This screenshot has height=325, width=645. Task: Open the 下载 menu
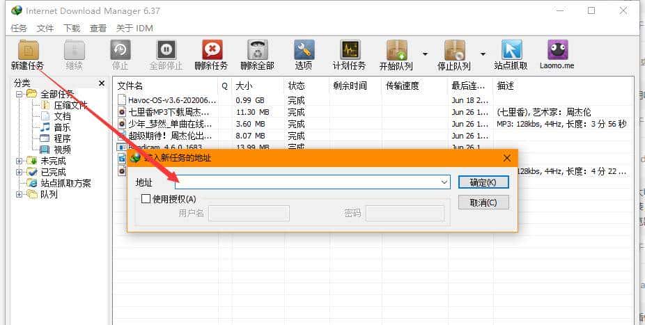click(72, 29)
